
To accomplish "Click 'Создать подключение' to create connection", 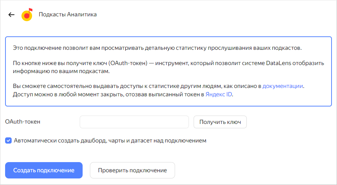I will (x=44, y=170).
